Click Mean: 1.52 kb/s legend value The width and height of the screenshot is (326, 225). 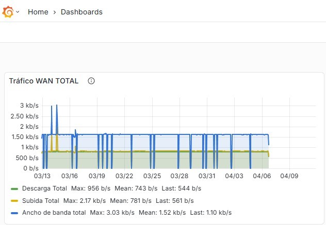[162, 213]
